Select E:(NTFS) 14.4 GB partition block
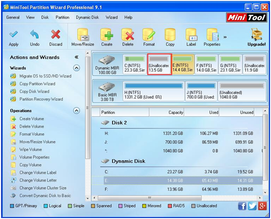271x219 pixels. tap(183, 64)
